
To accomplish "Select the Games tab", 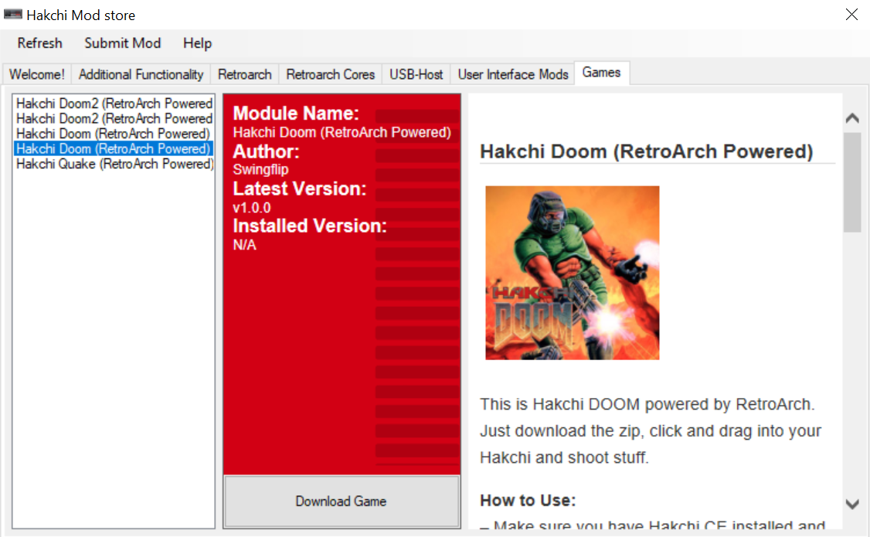I will click(601, 73).
